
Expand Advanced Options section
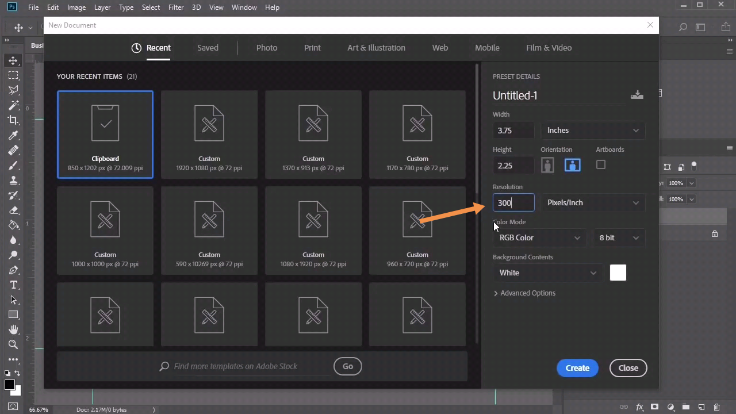click(524, 293)
